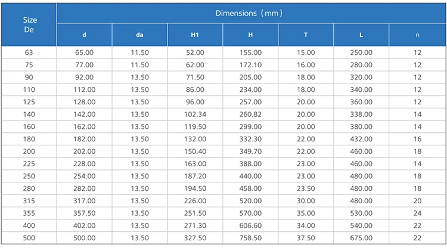Select the 758.50 cell in last row
This screenshot has width=447, height=248.
(250, 238)
